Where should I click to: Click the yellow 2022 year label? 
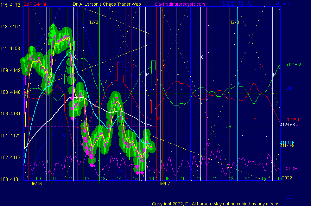(287, 178)
